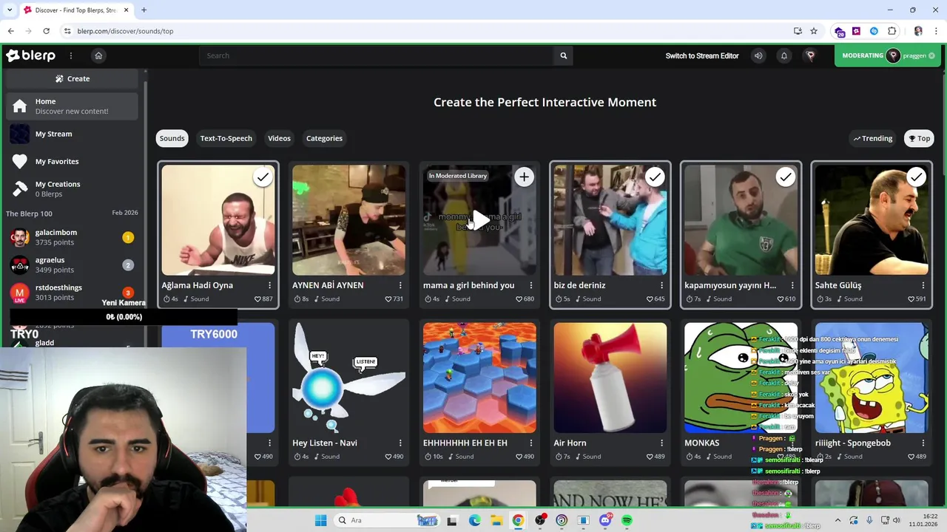
Task: Click the Blerp logo
Action: point(30,55)
